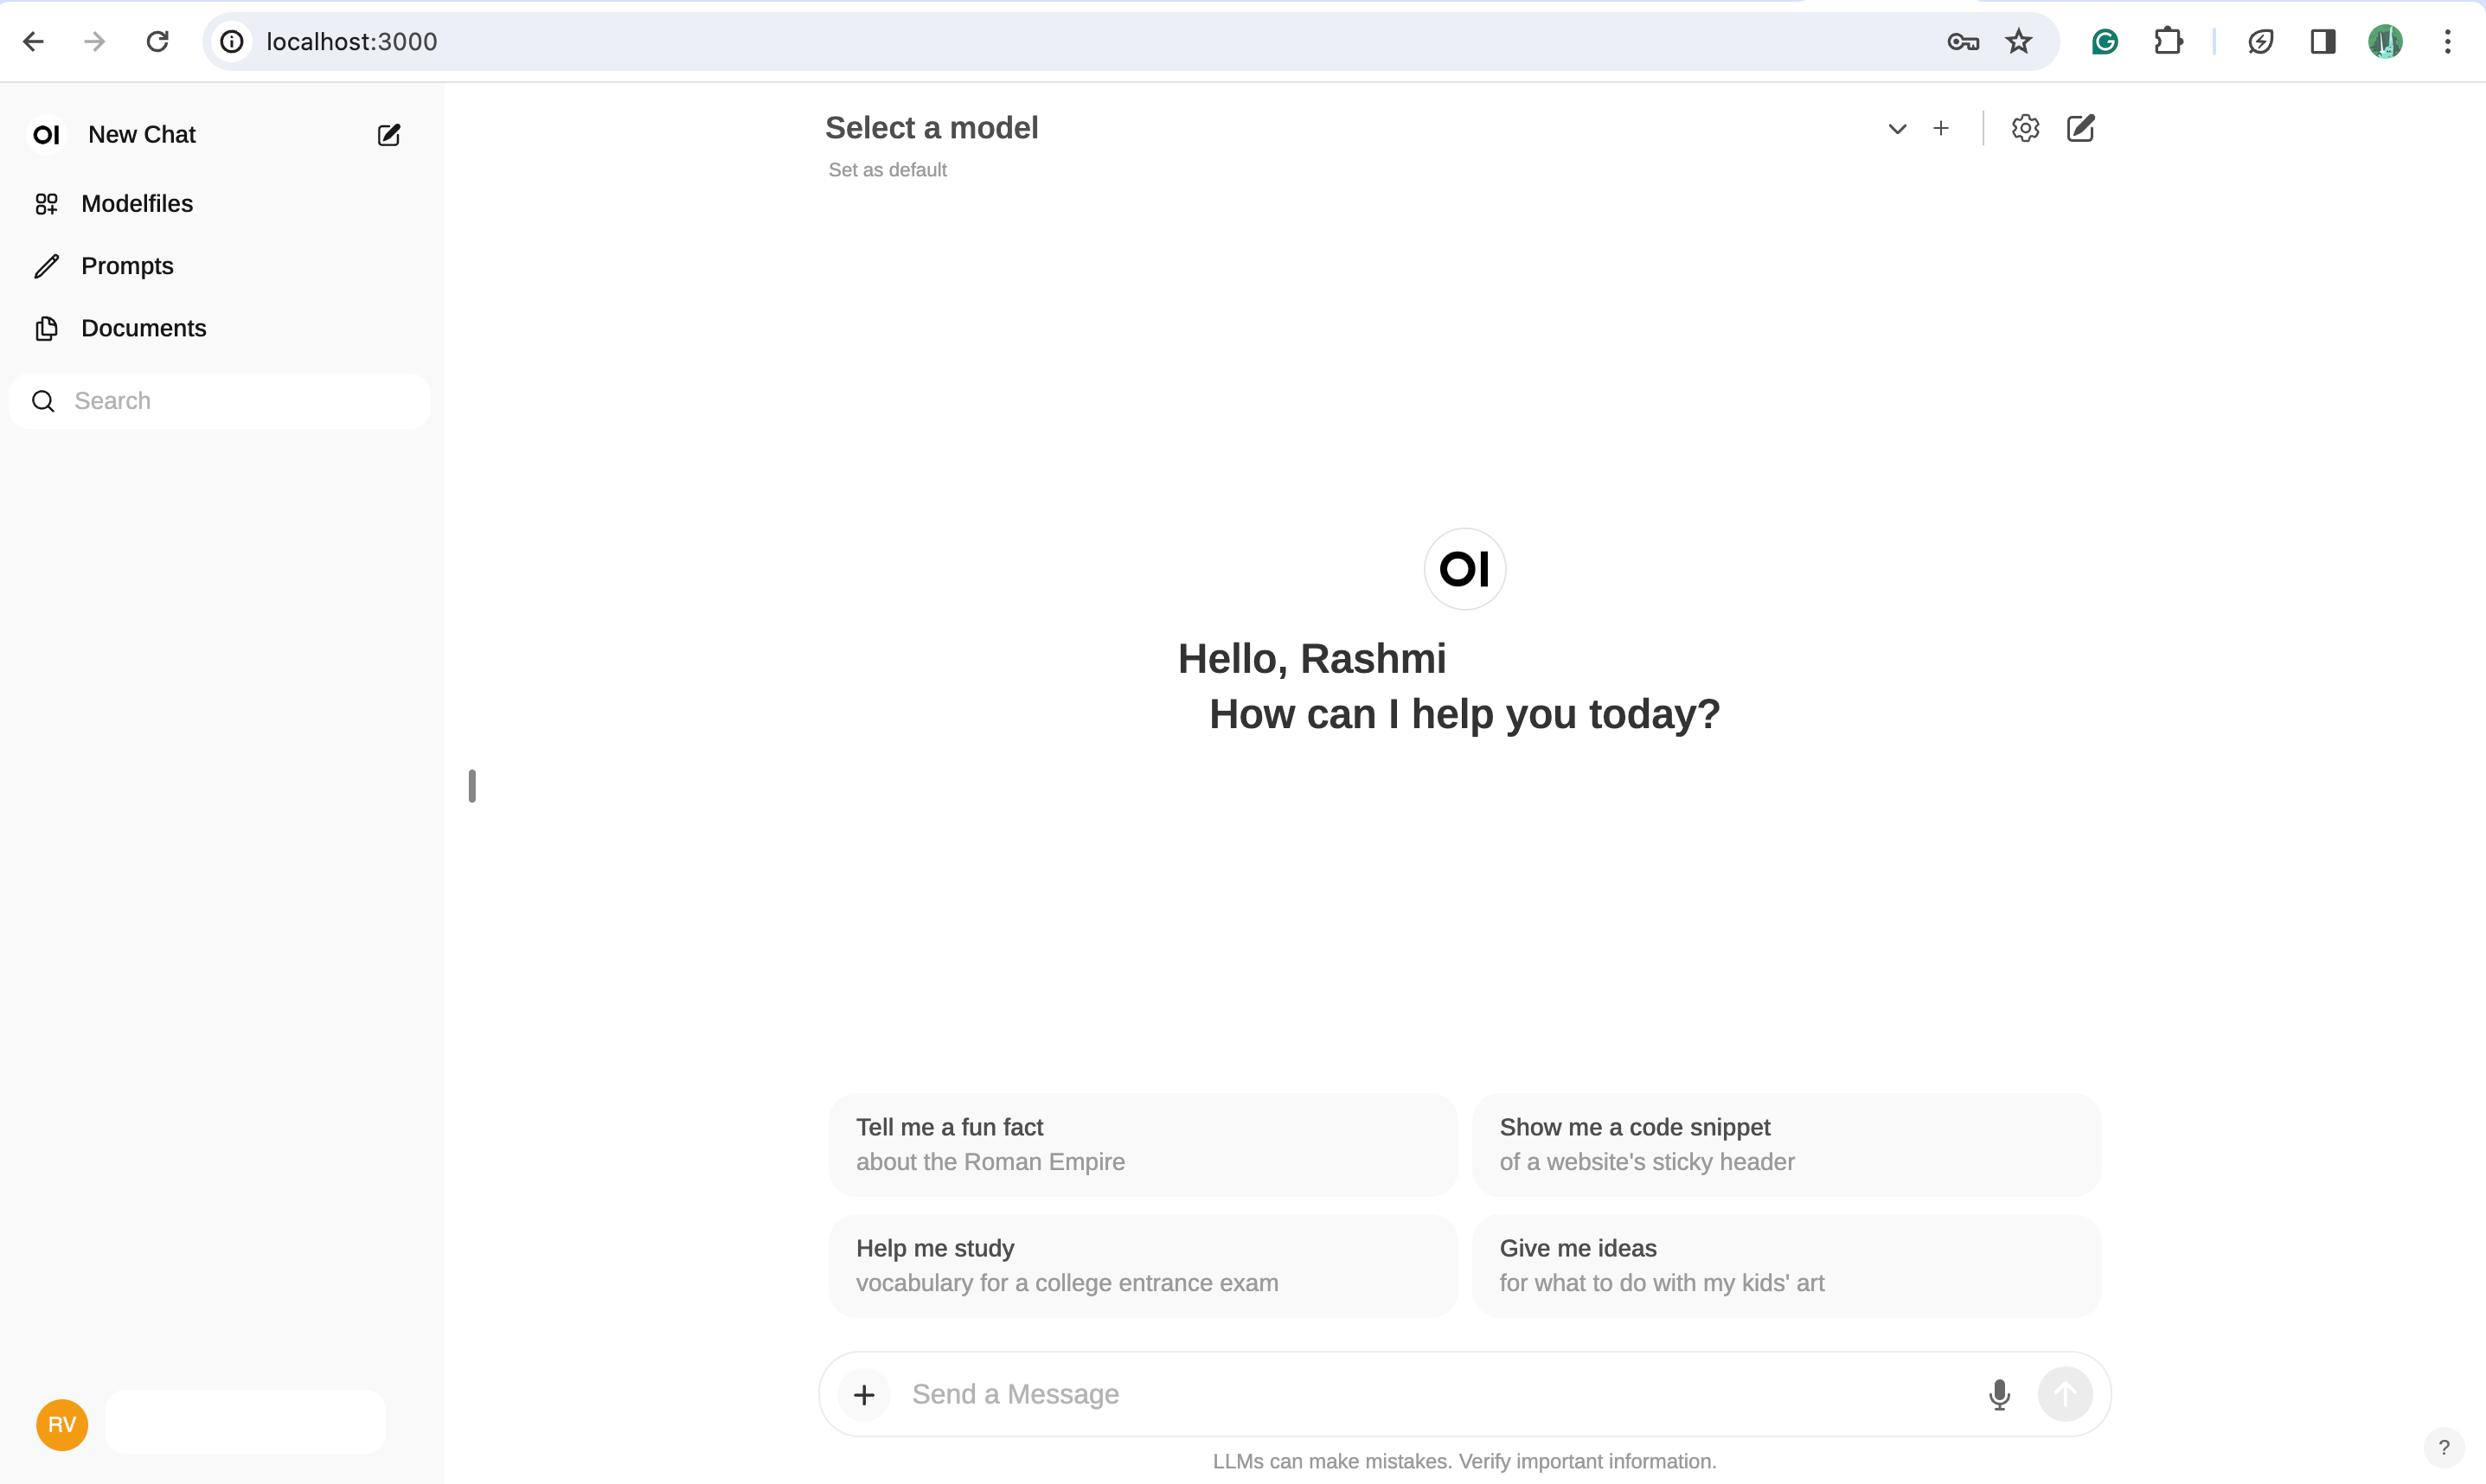This screenshot has width=2486, height=1484.
Task: Activate voice input with the microphone icon
Action: coord(1999,1394)
